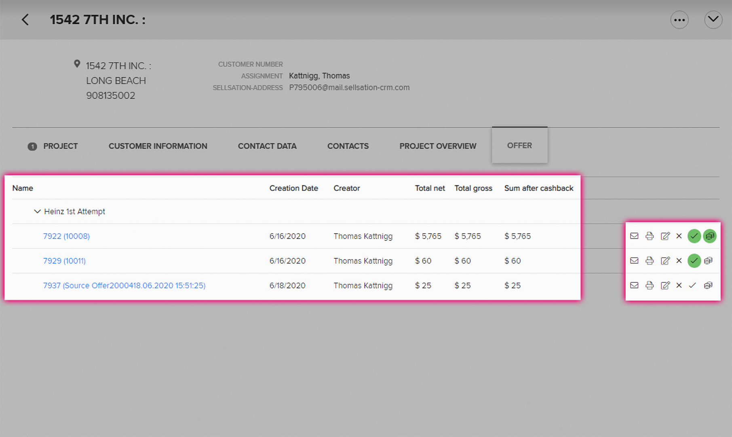Switch to CONTACT DATA tab
This screenshot has width=732, height=437.
(x=267, y=146)
